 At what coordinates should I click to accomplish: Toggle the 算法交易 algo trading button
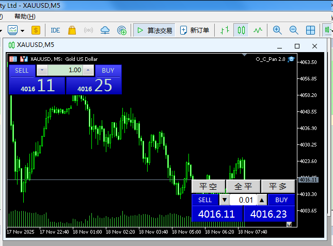coord(154,30)
